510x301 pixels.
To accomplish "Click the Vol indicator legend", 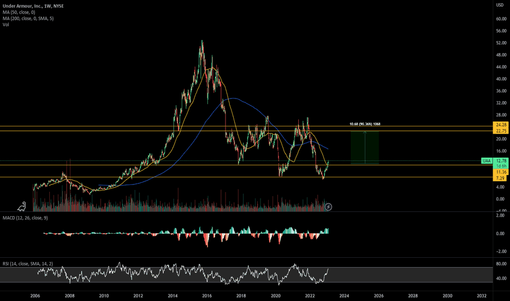I will (x=6, y=25).
